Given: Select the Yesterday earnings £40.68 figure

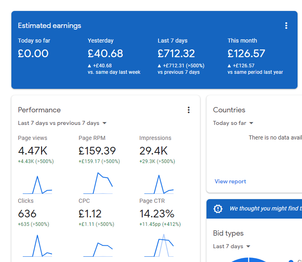Looking at the screenshot, I should [x=105, y=54].
